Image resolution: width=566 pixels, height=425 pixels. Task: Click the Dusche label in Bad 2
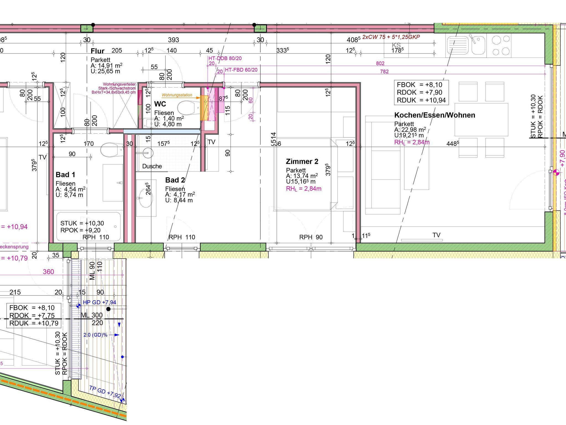tap(152, 166)
